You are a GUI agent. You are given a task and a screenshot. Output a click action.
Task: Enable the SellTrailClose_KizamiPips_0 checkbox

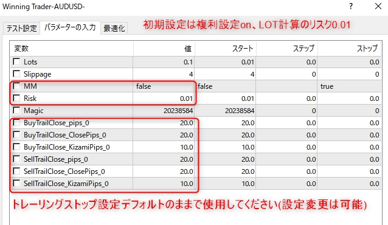click(16, 183)
